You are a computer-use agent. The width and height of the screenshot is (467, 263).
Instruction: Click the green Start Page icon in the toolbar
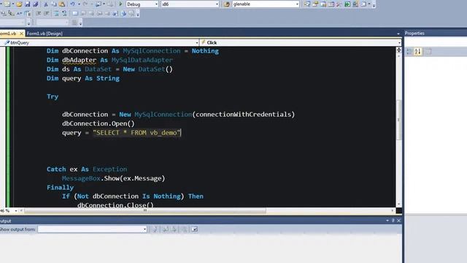click(x=347, y=4)
